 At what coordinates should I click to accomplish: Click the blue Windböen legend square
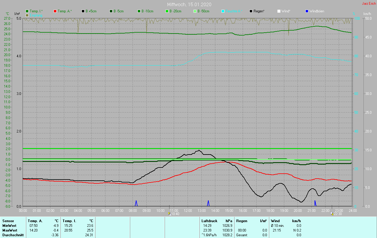[x=307, y=11]
